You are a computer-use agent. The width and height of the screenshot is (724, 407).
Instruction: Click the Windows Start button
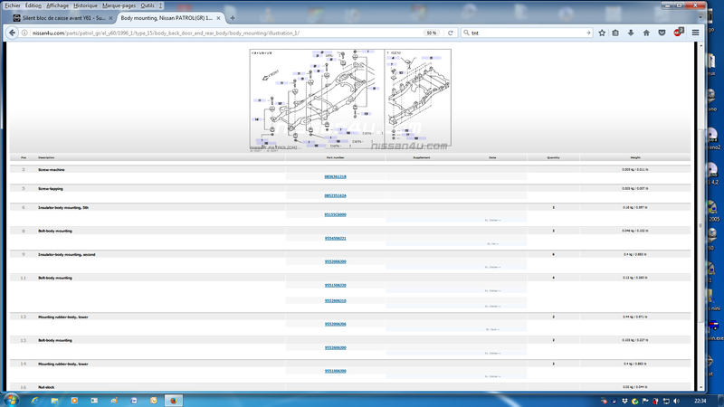tap(12, 400)
